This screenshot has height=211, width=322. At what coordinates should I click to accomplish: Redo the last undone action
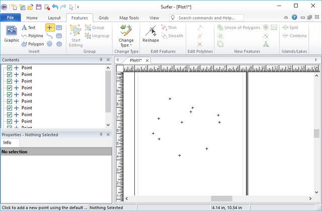[x=63, y=7]
